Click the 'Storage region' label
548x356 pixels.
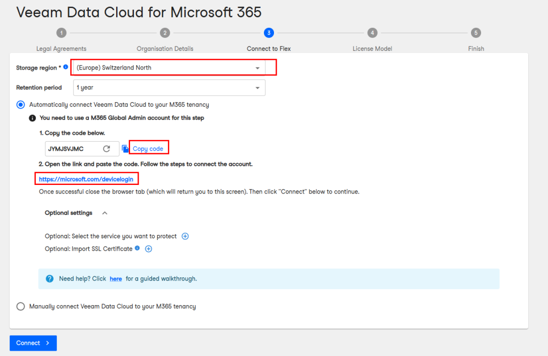36,68
